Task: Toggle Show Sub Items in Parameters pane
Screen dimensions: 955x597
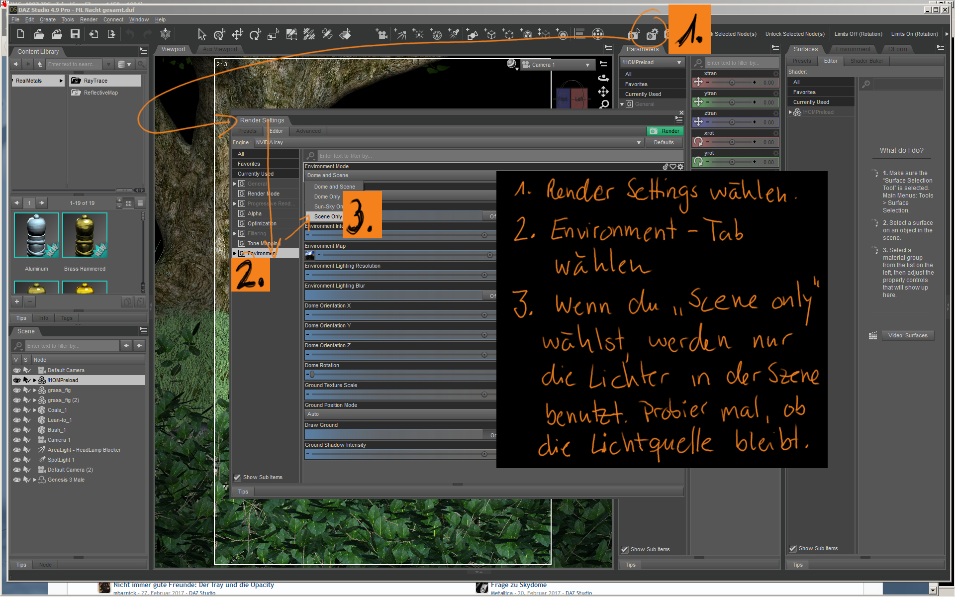Action: point(625,549)
